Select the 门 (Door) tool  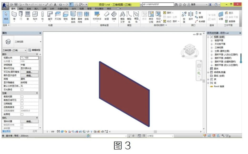(x=21, y=16)
